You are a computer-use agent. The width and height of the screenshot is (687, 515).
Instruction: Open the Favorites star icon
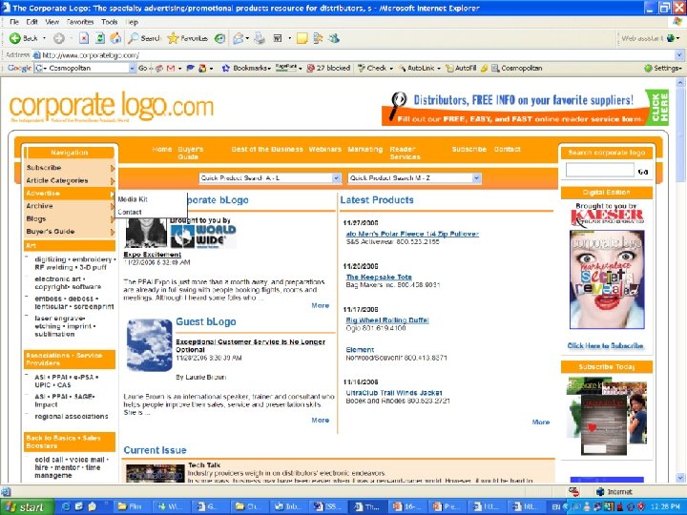[173, 38]
